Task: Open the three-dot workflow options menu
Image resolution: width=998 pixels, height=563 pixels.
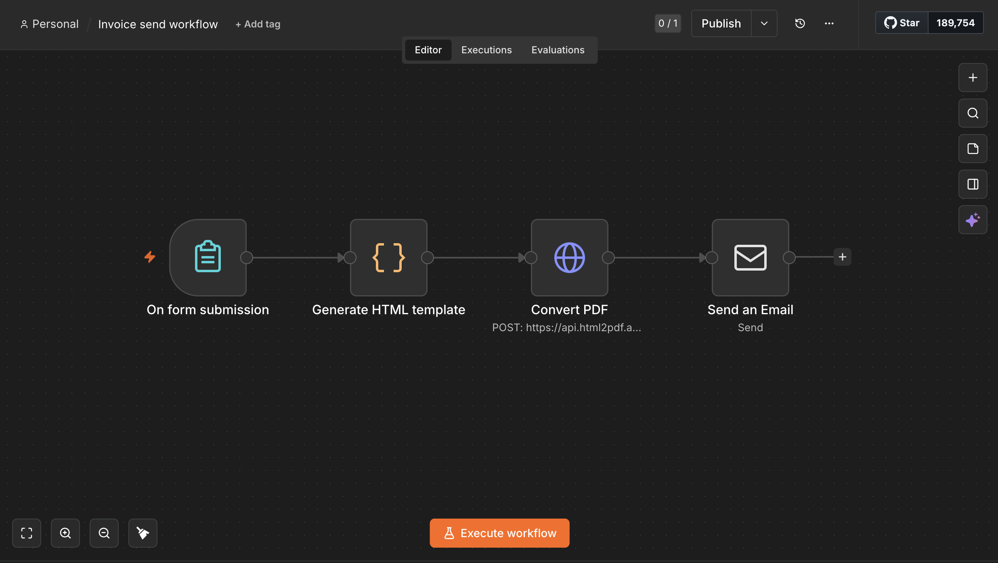Action: 829,23
